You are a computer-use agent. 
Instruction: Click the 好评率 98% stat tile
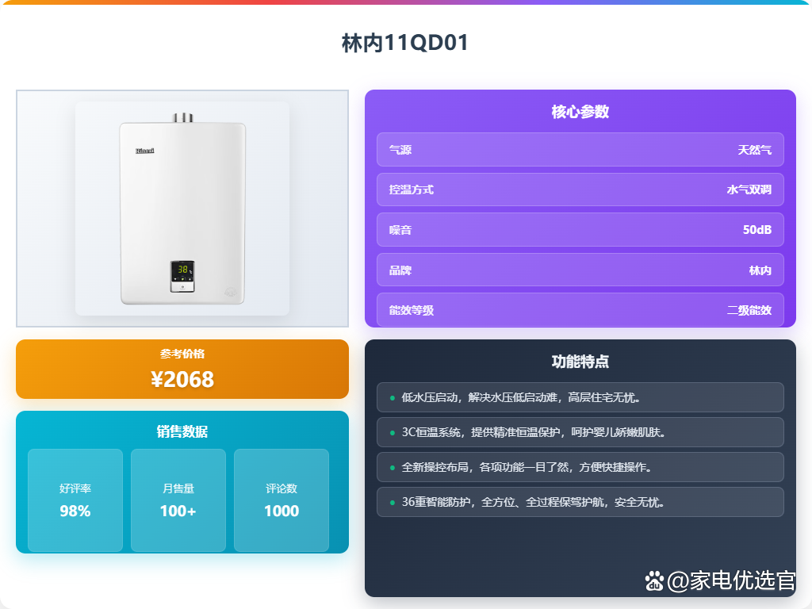[75, 500]
